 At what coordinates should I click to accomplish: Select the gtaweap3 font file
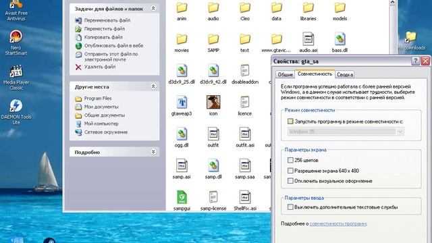(182, 106)
